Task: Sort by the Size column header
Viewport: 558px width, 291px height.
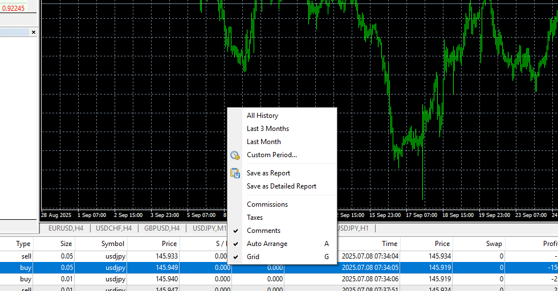Action: tap(66, 244)
